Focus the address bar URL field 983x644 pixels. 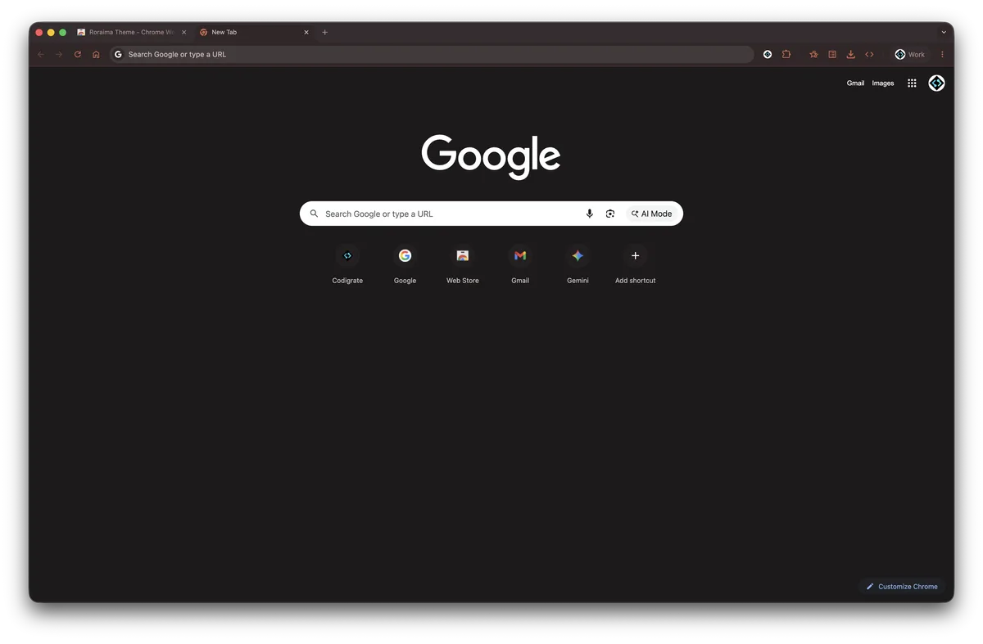pyautogui.click(x=432, y=55)
